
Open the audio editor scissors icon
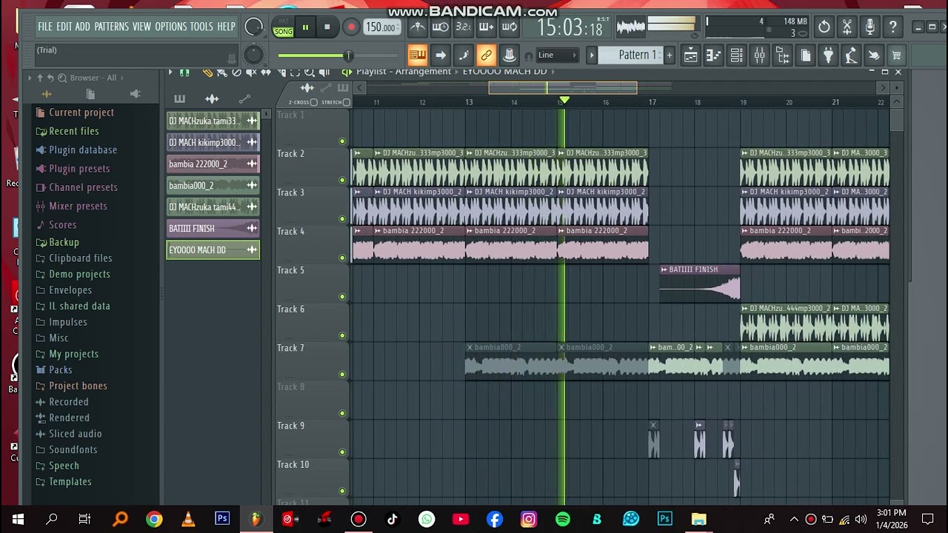click(847, 27)
